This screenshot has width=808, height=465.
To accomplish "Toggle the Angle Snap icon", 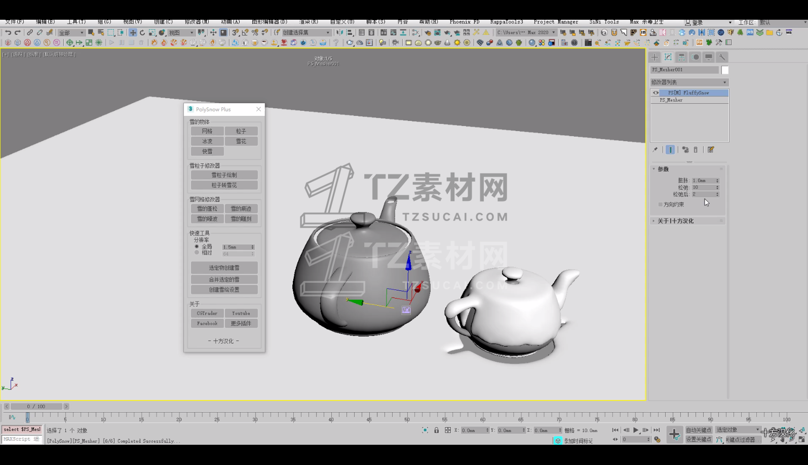I will 245,32.
